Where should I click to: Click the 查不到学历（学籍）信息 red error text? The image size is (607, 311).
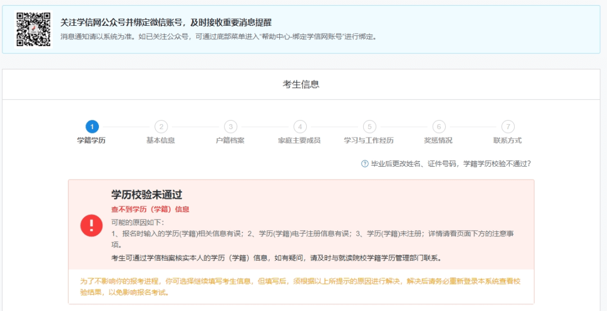[x=150, y=209]
